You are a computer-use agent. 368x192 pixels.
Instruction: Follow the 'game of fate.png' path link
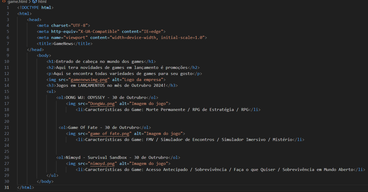110,133
